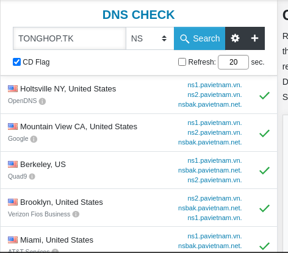Viewport: 288px width, 253px height.
Task: Click the DNS CHECK heading
Action: tap(139, 15)
